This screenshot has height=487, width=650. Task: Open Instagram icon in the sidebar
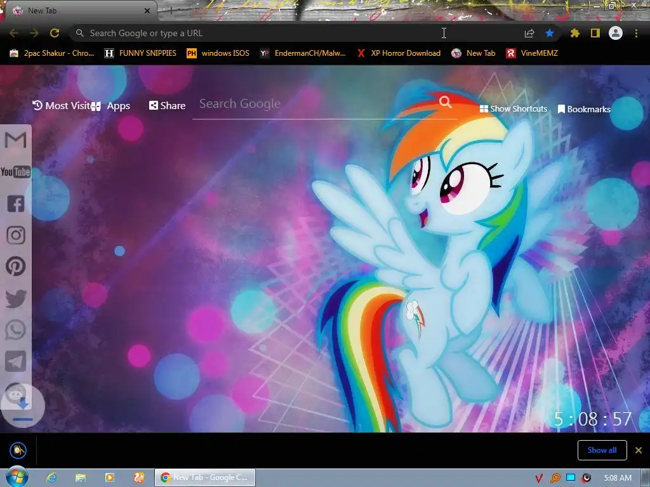(16, 235)
